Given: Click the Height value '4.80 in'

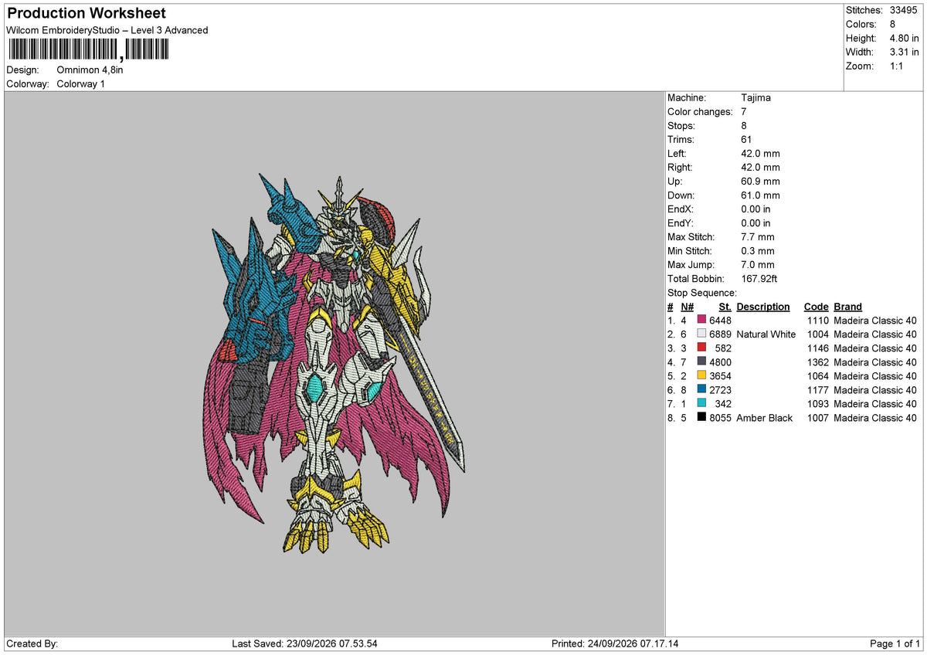Looking at the screenshot, I should tap(905, 39).
